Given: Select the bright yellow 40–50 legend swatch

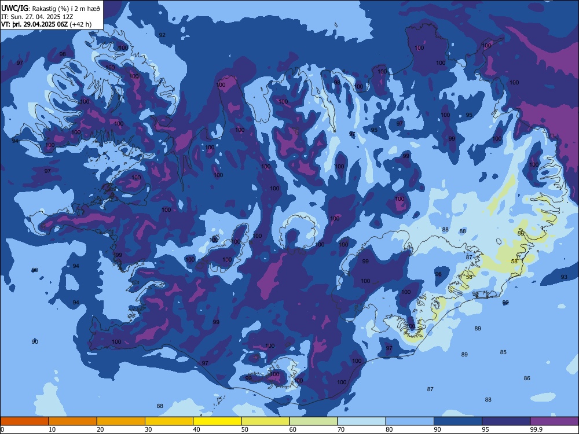Looking at the screenshot, I should [x=217, y=421].
